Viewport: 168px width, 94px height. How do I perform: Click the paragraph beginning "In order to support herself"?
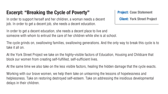55,21
